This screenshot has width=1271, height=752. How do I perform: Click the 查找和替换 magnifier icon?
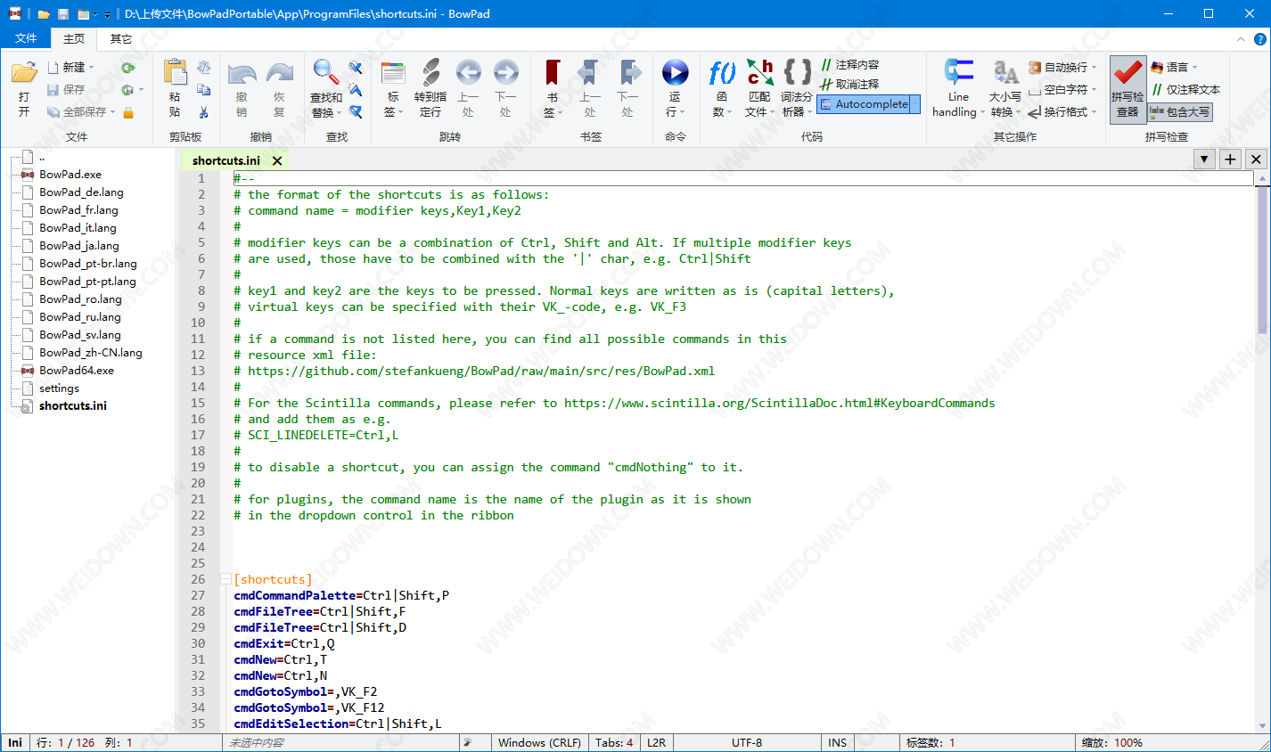pos(324,72)
